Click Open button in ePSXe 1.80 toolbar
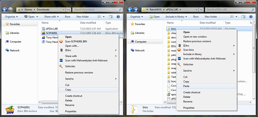This screenshot has height=117, width=258. 155,17
